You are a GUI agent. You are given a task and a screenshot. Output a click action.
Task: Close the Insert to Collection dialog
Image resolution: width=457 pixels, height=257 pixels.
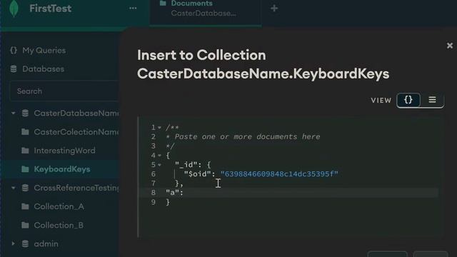coord(450,46)
